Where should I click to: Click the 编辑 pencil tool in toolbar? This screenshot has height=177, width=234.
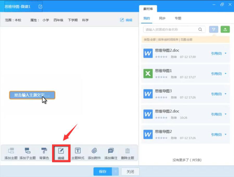[61, 153]
